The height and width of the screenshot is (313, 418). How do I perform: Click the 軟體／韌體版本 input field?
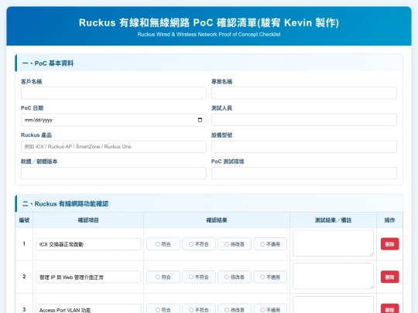(x=114, y=173)
